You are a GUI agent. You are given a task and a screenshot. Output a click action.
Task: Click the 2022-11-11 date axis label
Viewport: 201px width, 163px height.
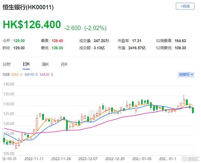pyautogui.click(x=34, y=159)
